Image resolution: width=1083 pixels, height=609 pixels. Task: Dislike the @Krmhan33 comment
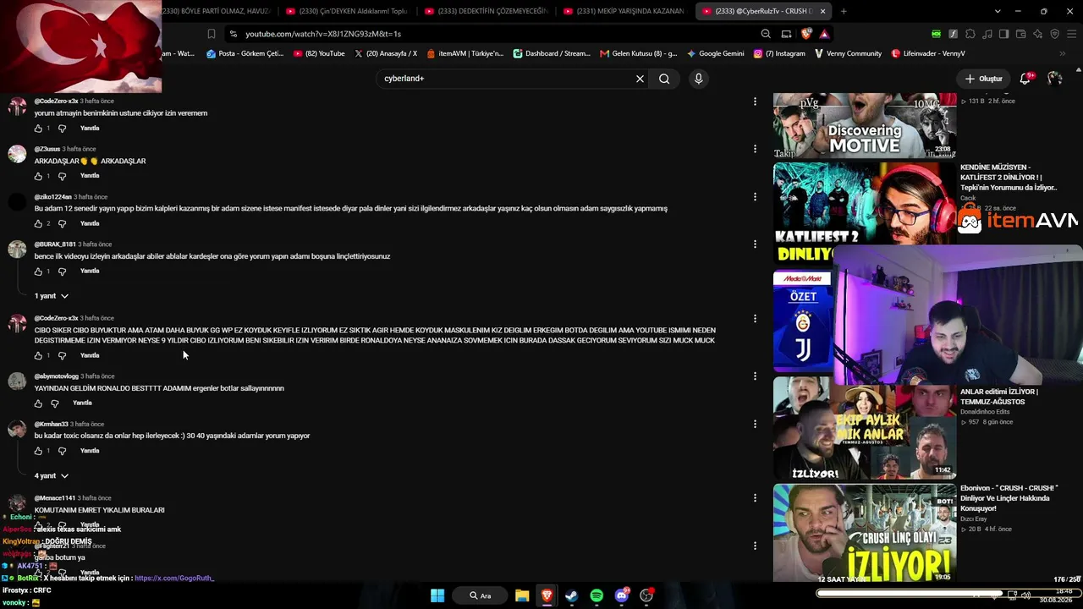coord(62,451)
